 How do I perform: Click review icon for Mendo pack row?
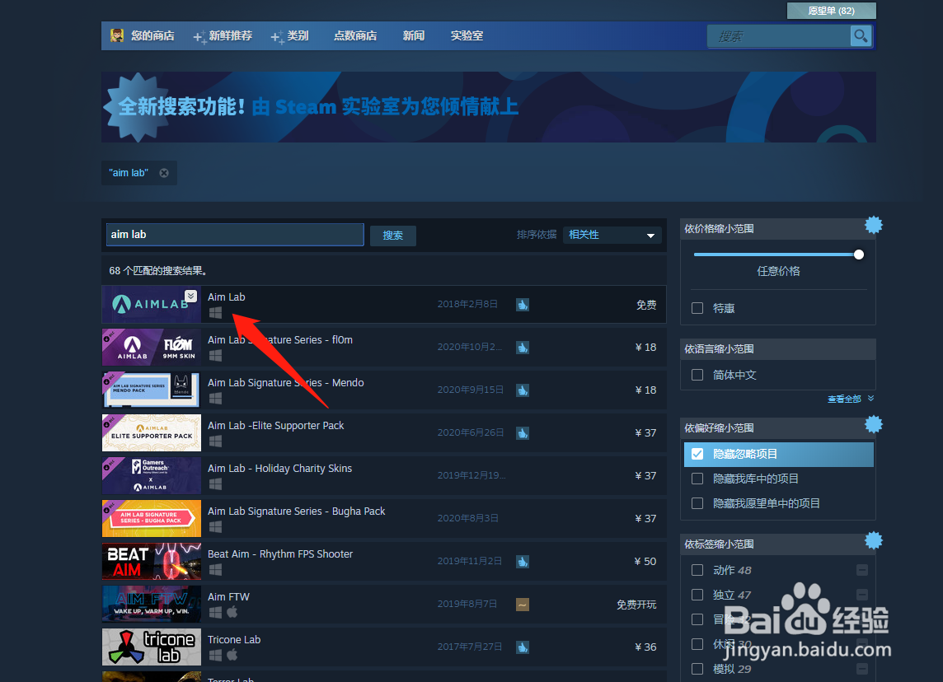[x=523, y=390]
